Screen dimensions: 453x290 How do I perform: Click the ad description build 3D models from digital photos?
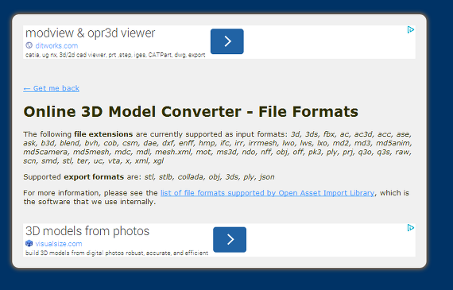pyautogui.click(x=117, y=253)
